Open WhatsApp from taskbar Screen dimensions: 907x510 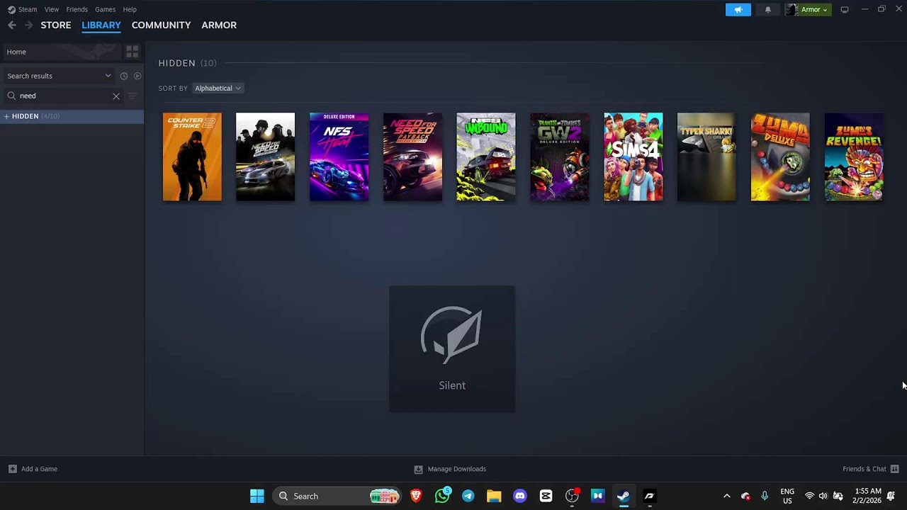[x=442, y=496]
